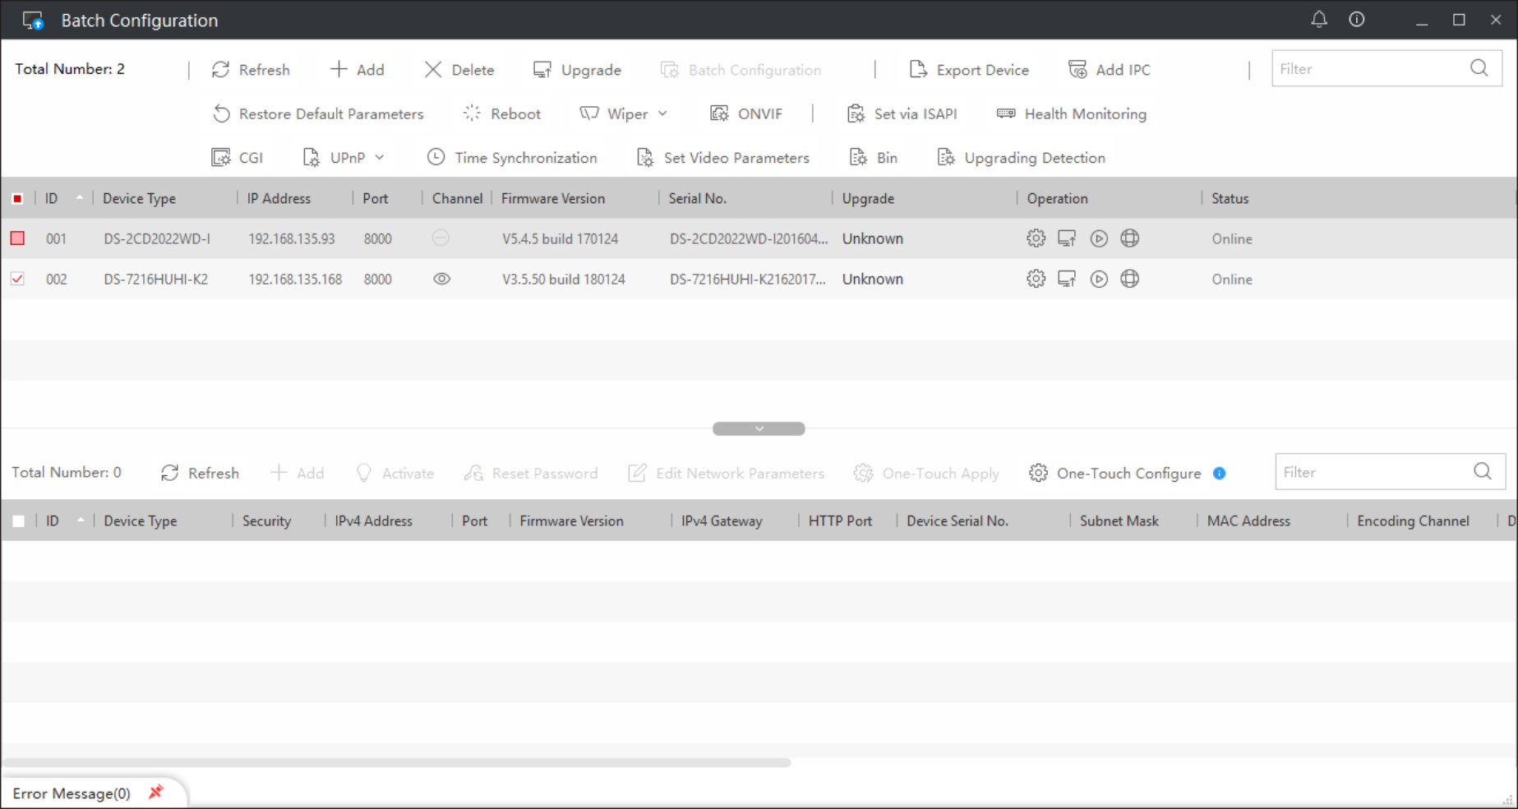This screenshot has height=809, width=1518.
Task: Click the Upgrade toolbar button
Action: (x=577, y=70)
